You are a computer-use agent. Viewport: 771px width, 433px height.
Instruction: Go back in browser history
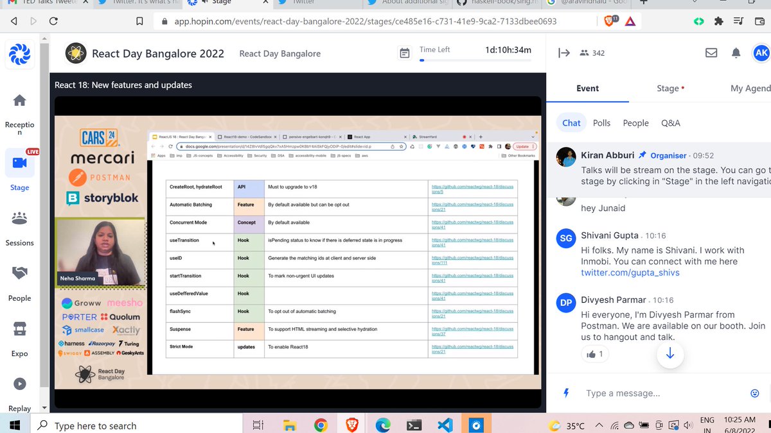point(14,21)
